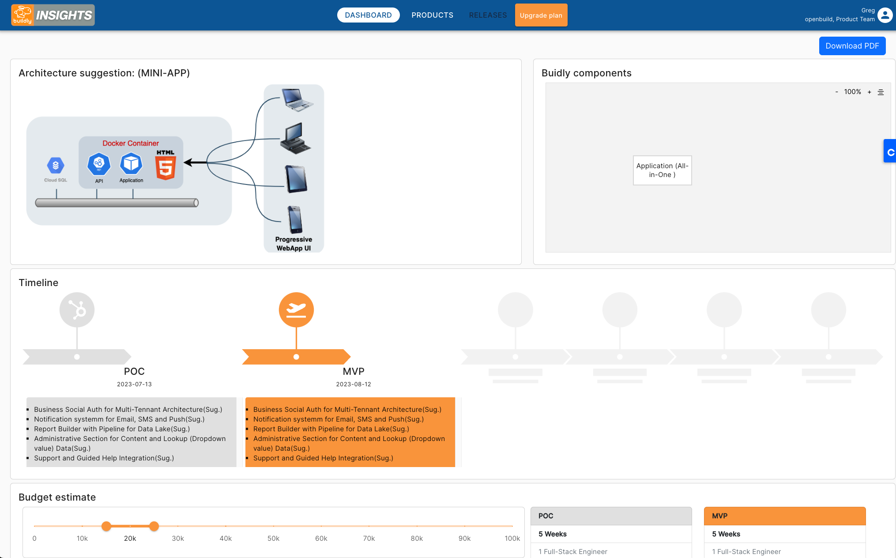Click the right budget slider handle
This screenshot has width=896, height=558.
154,526
